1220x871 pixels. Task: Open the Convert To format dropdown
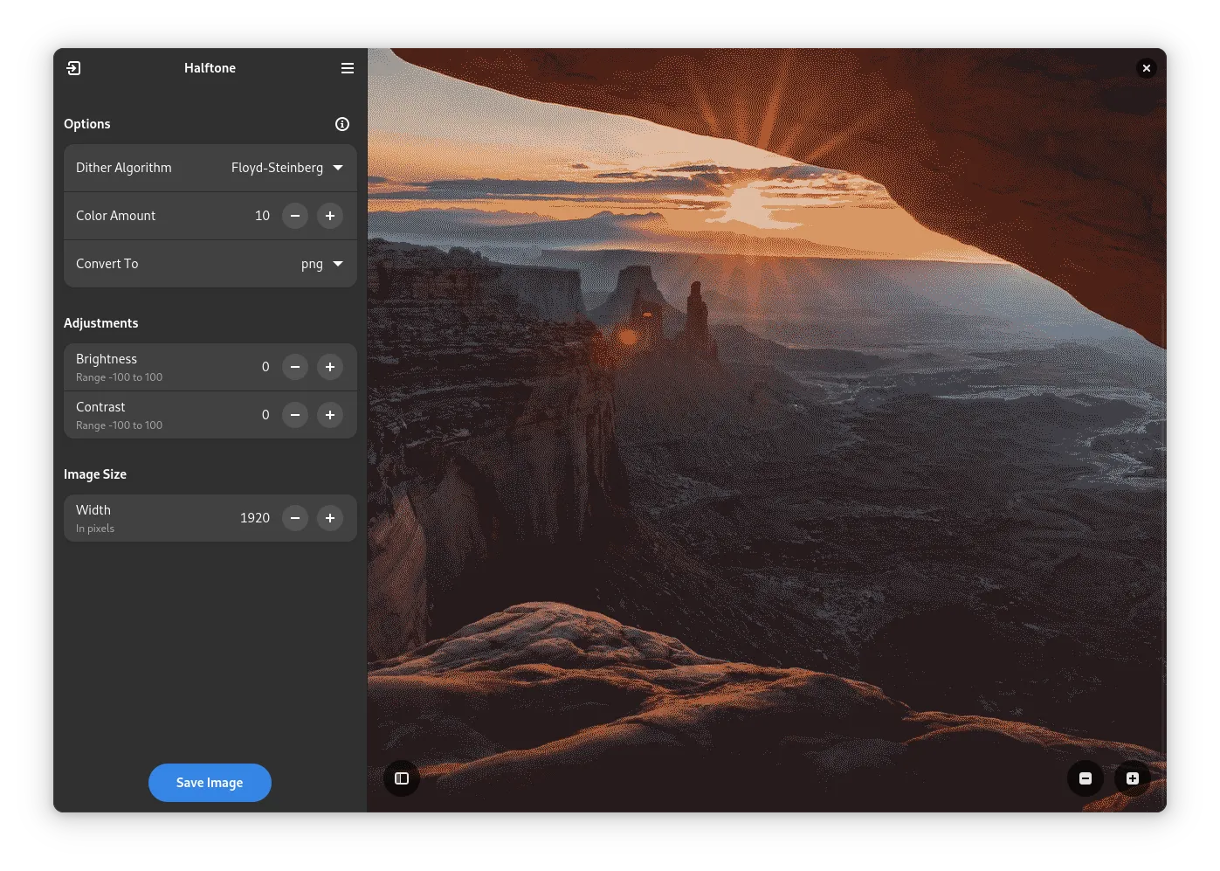tap(321, 264)
